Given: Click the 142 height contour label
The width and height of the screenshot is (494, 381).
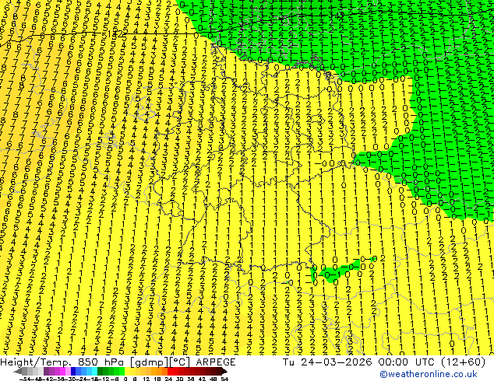Looking at the screenshot, I should (115, 34).
